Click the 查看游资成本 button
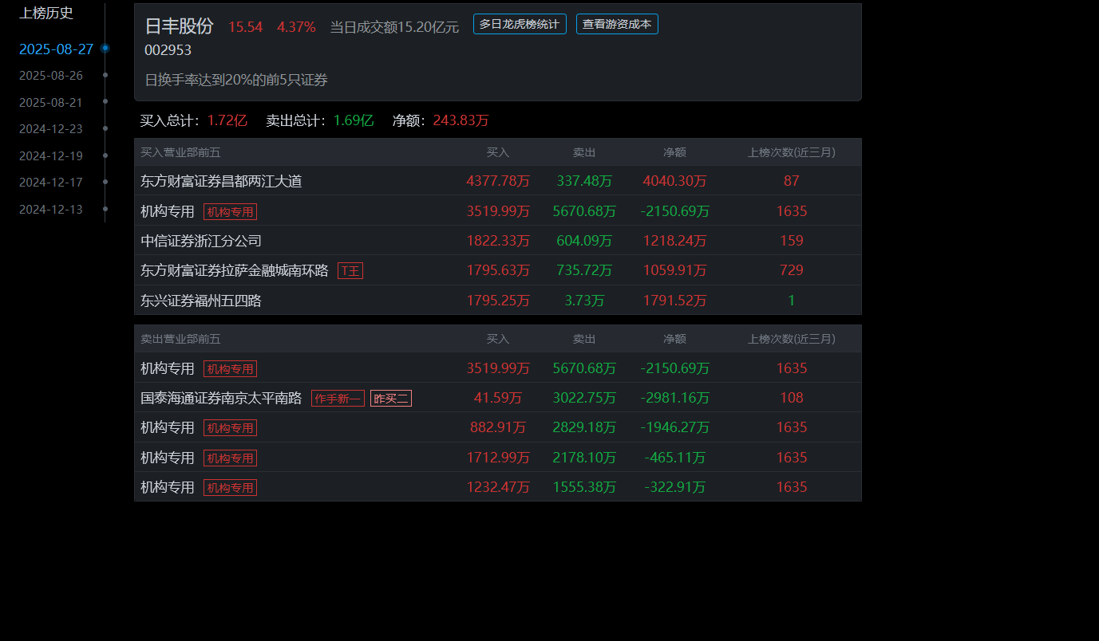The width and height of the screenshot is (1099, 641). point(617,24)
